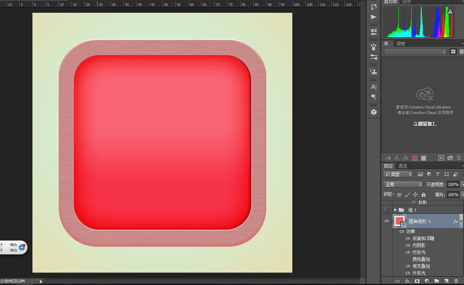464x285 pixels.
Task: Open the 类型 layer filter dropdown
Action: pyautogui.click(x=398, y=174)
